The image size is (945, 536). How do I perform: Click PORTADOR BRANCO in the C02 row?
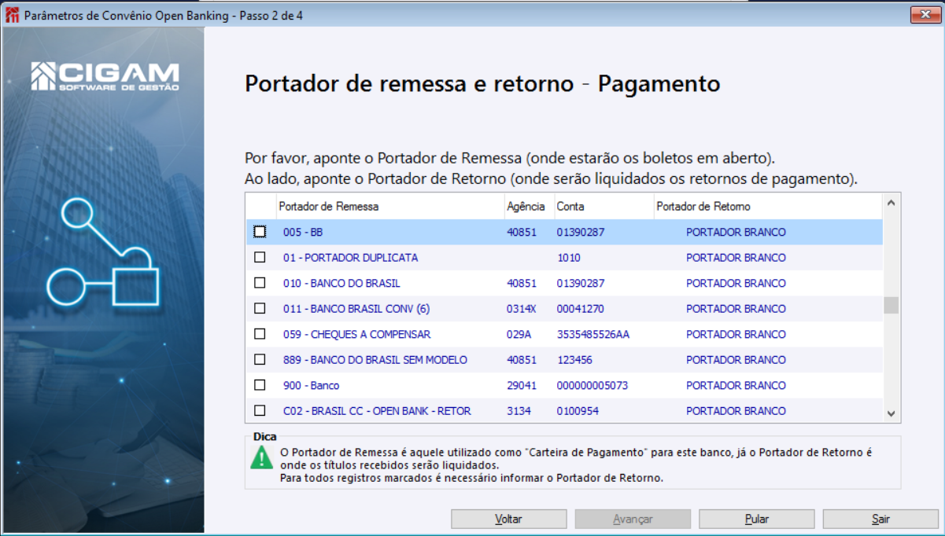coord(736,411)
